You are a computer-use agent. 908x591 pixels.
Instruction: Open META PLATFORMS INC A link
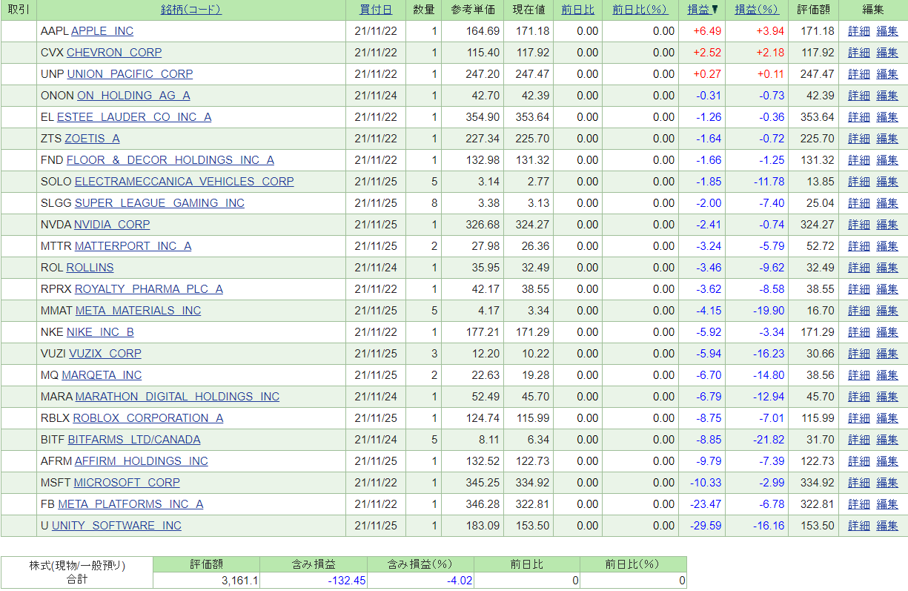[130, 504]
